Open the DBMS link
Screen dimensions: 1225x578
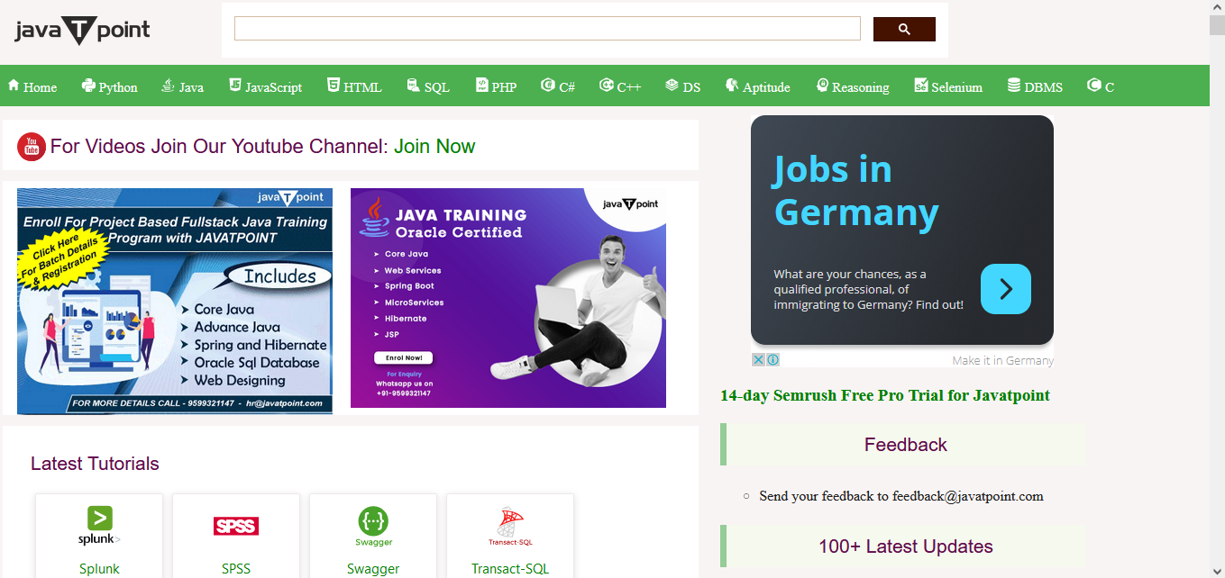1044,87
